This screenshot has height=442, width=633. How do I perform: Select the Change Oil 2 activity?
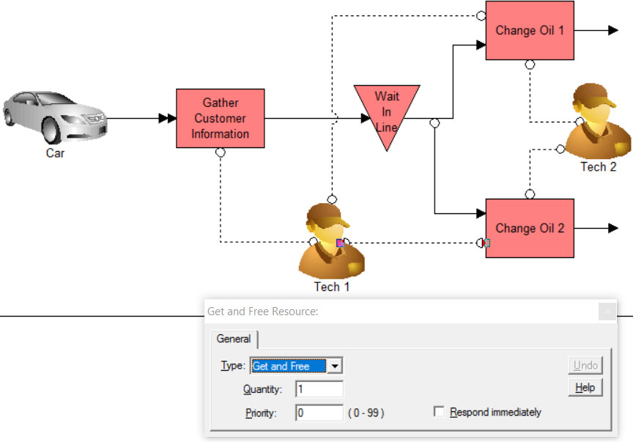point(530,228)
